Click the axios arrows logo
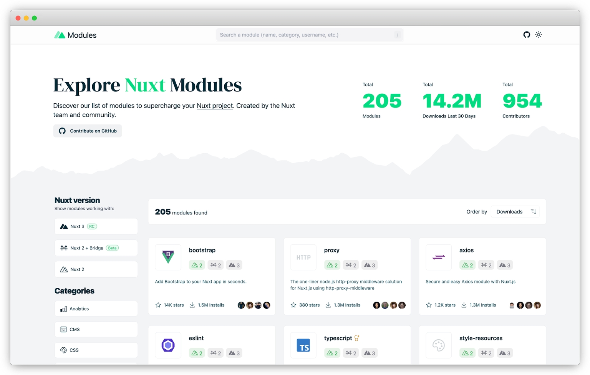This screenshot has height=375, width=590. pyautogui.click(x=439, y=257)
